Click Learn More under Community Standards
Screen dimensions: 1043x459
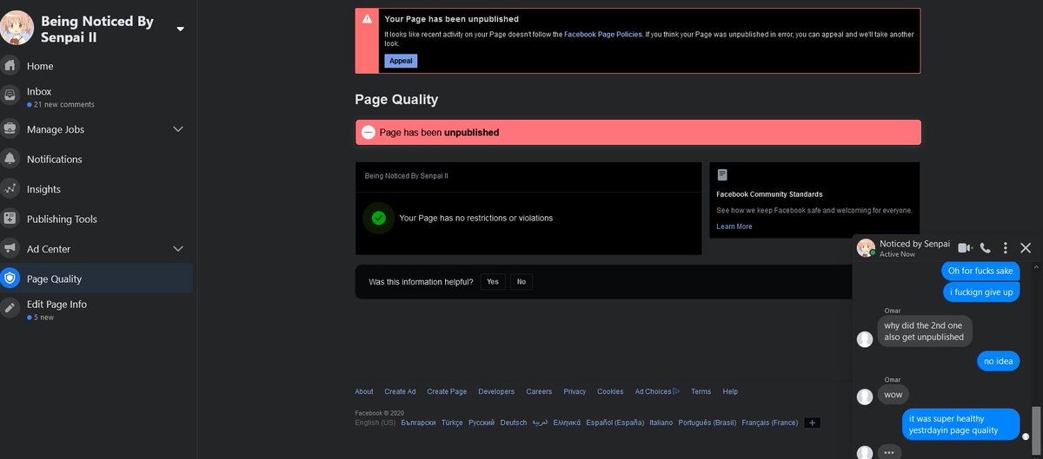(x=734, y=226)
